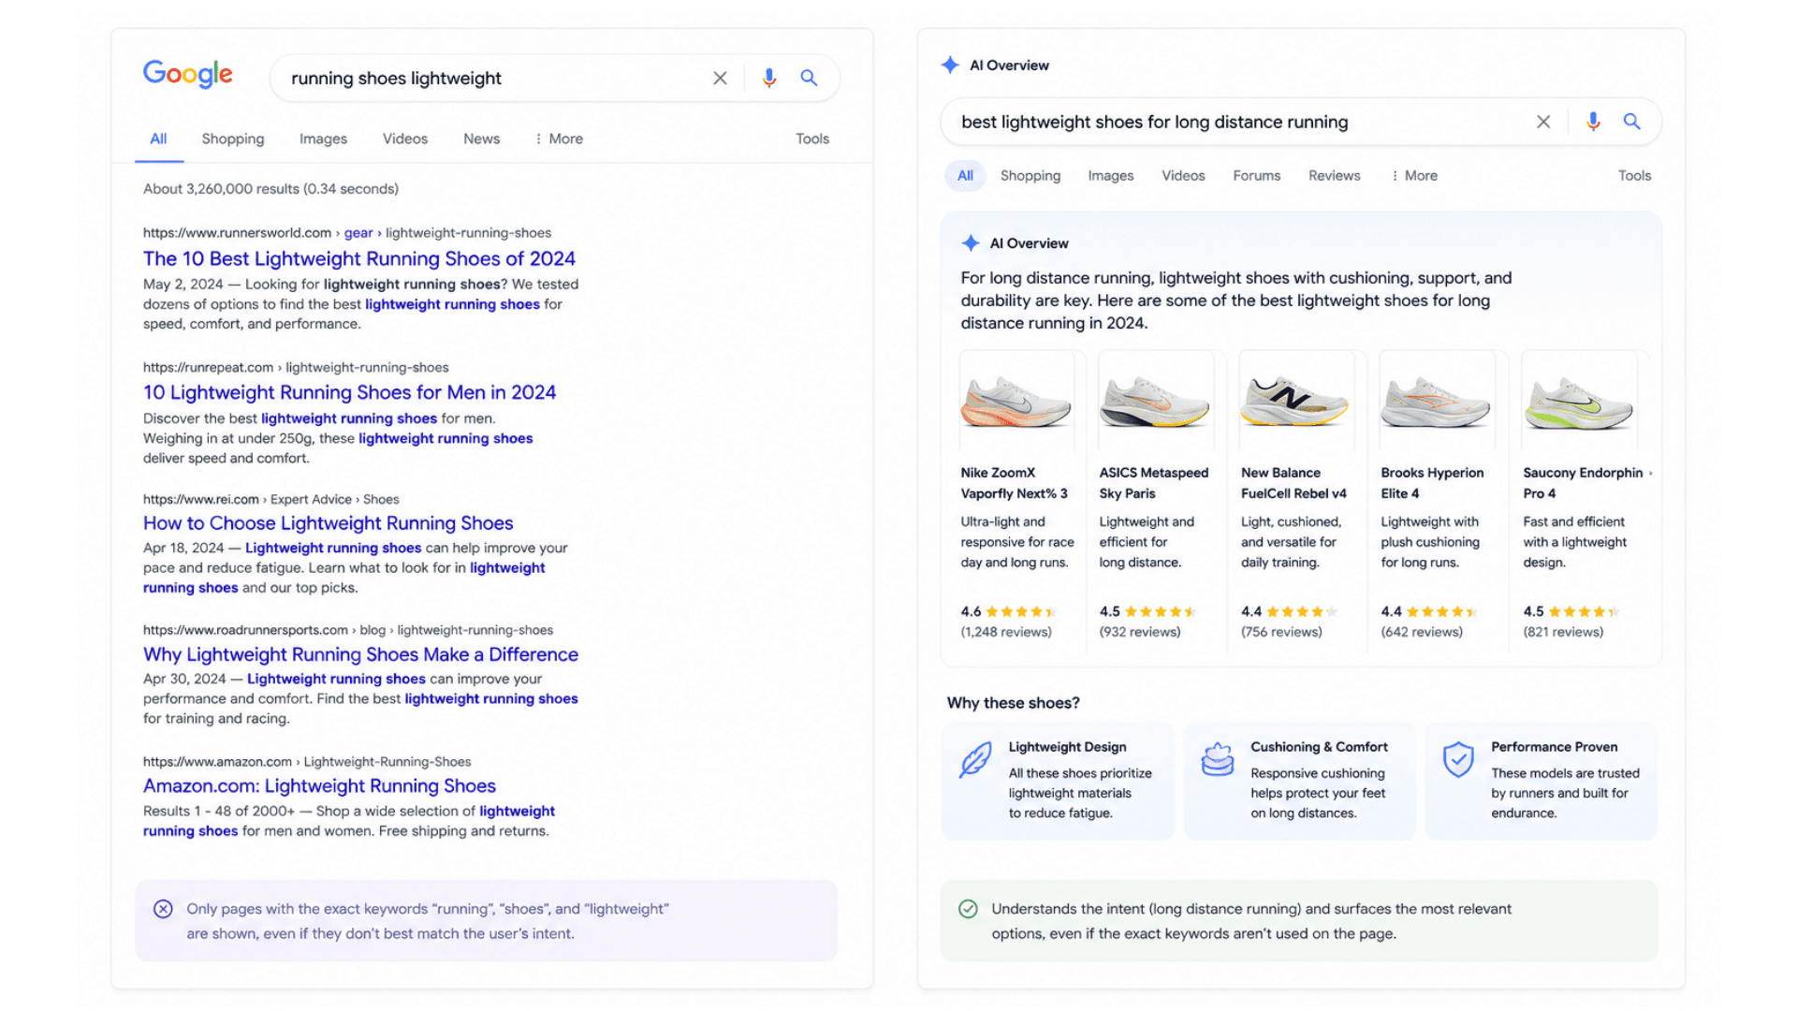Click the '(756 reviews)' count
Viewport: 1797px width, 1011px height.
(x=1281, y=632)
